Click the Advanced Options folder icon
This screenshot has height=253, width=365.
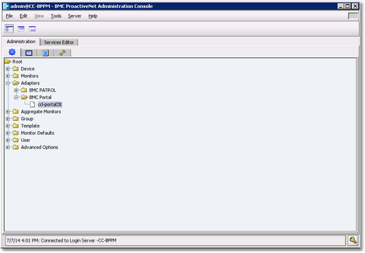(16, 147)
